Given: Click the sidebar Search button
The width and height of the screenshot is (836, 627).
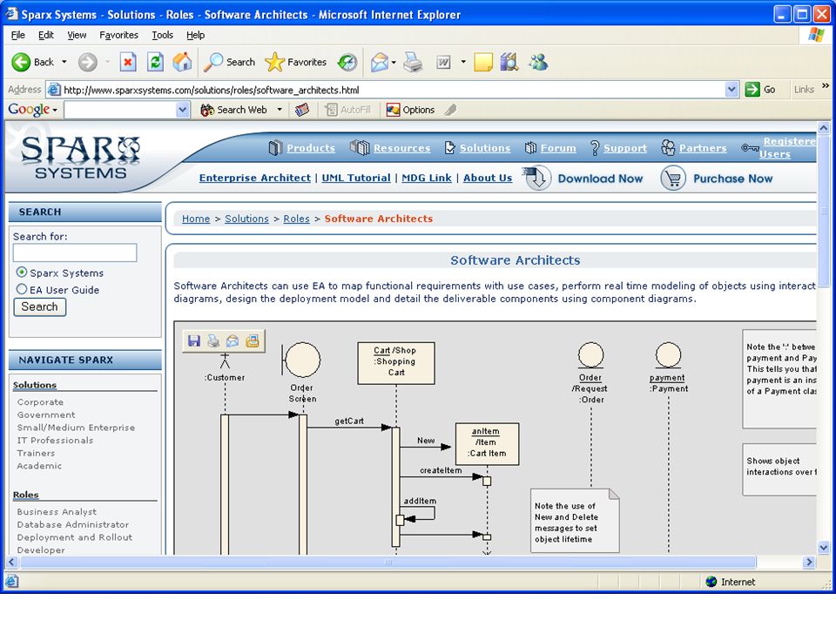Looking at the screenshot, I should point(39,307).
